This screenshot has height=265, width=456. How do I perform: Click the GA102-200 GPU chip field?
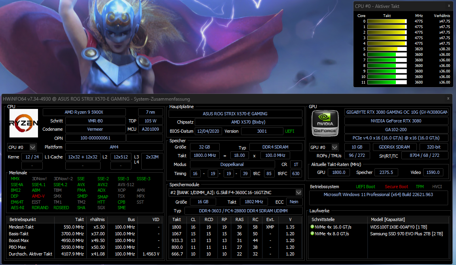point(396,130)
